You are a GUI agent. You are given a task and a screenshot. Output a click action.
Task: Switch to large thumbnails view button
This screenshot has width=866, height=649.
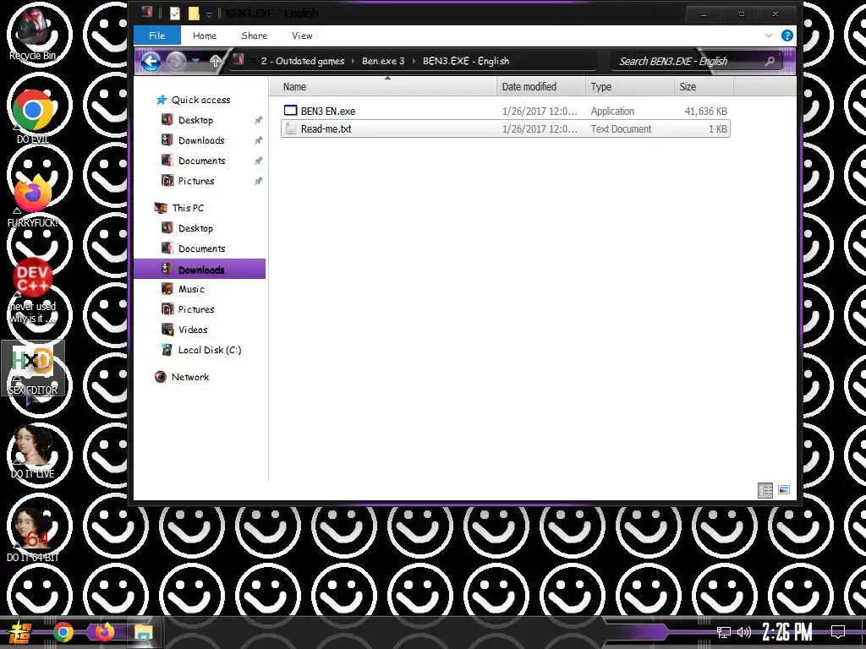point(784,490)
